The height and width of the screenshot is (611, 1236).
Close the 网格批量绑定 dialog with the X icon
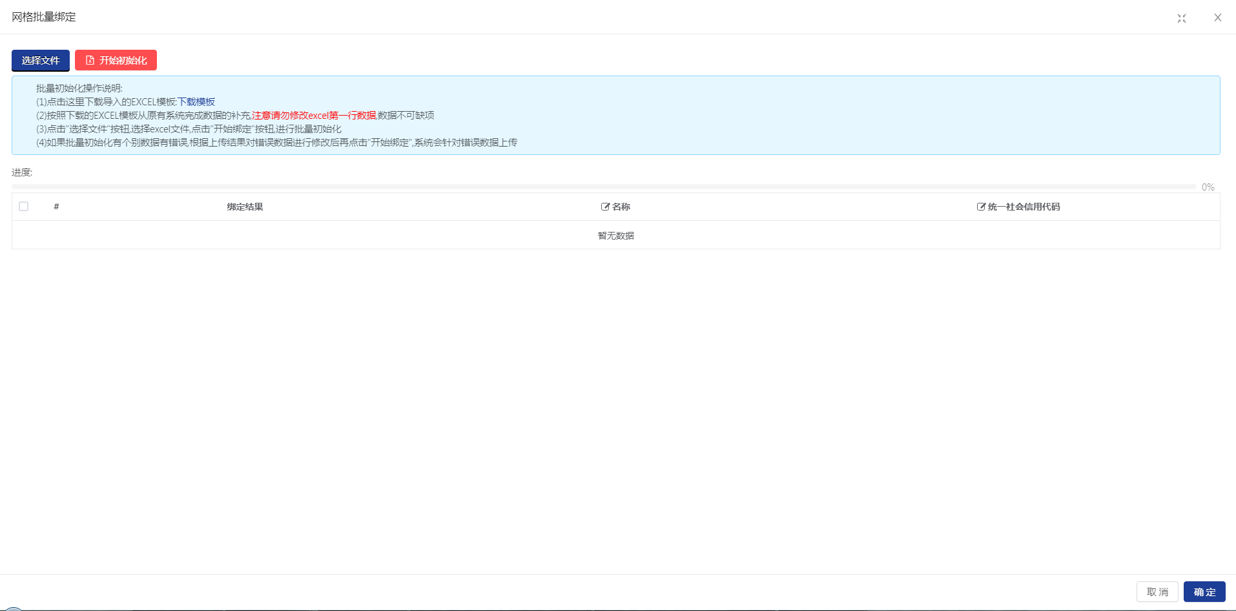(1217, 17)
